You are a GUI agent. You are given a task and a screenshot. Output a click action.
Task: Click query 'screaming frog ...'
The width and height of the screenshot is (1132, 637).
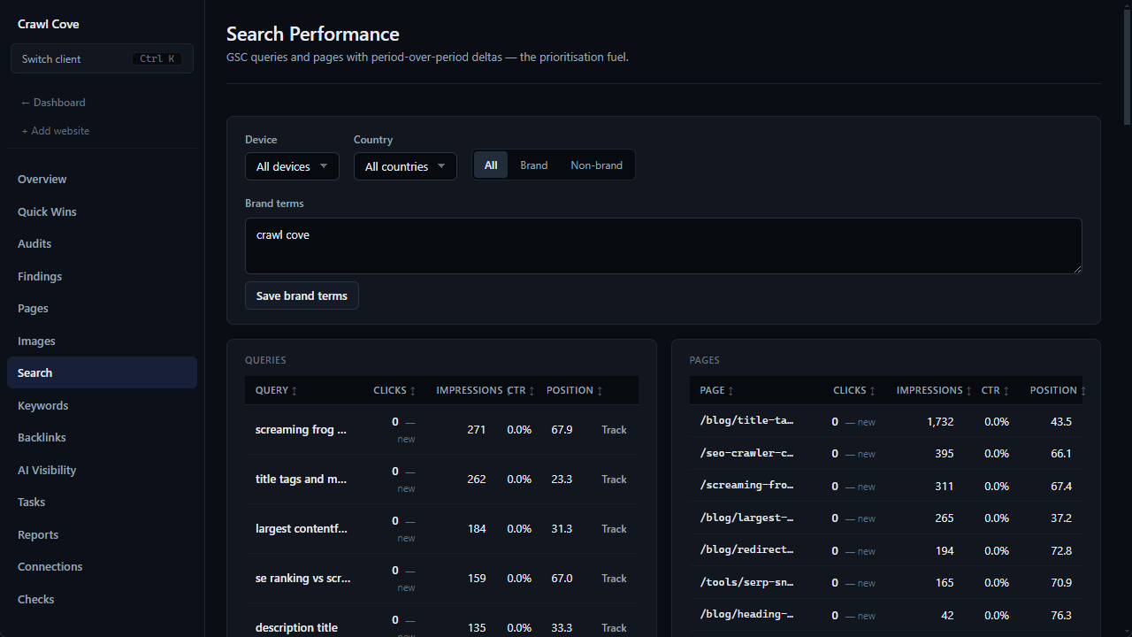pos(301,430)
